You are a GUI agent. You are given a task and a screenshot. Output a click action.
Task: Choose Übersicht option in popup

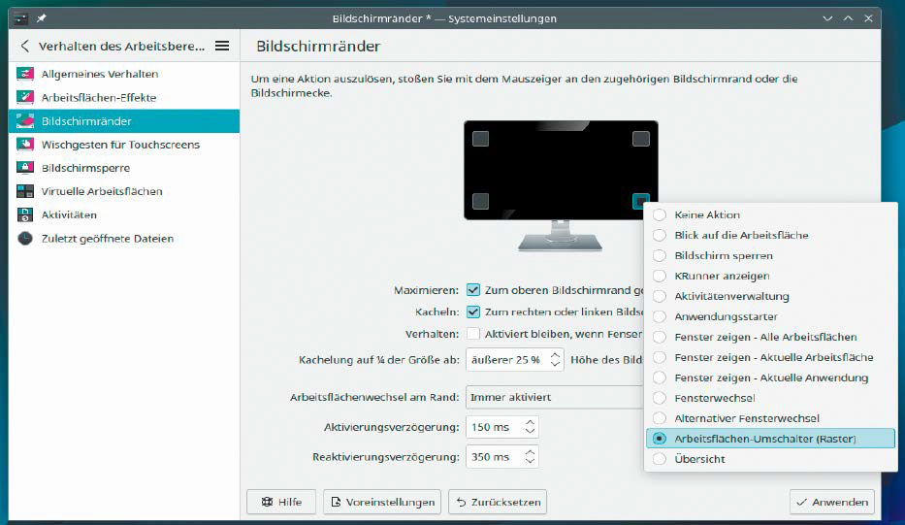click(x=770, y=459)
